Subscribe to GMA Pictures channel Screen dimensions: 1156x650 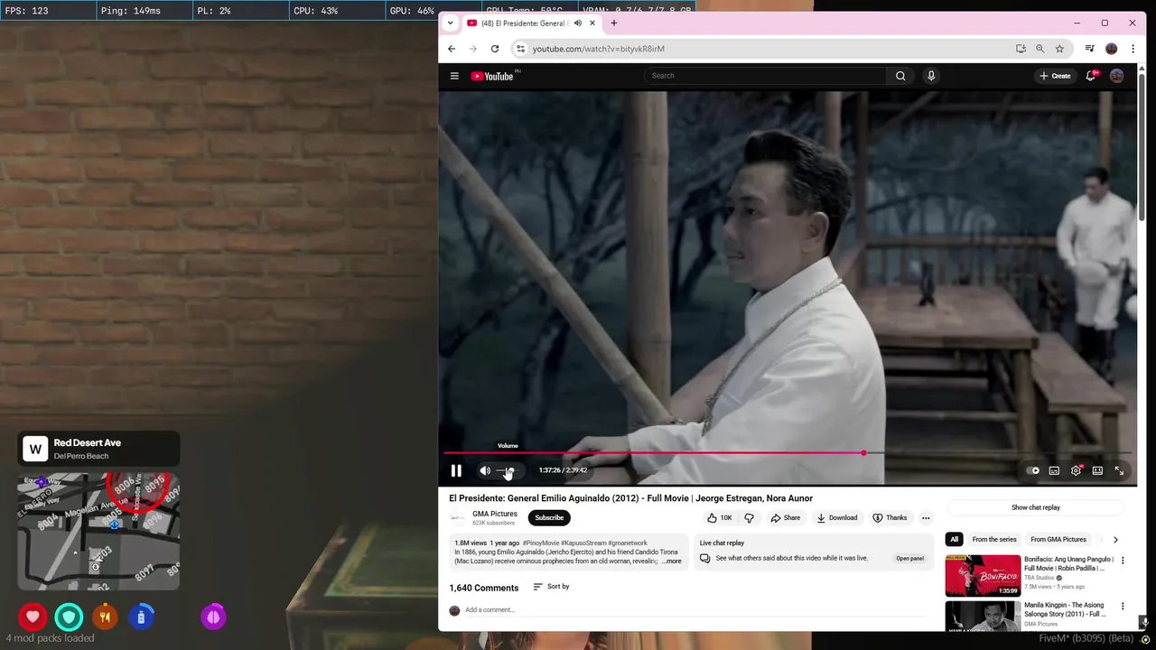(549, 518)
